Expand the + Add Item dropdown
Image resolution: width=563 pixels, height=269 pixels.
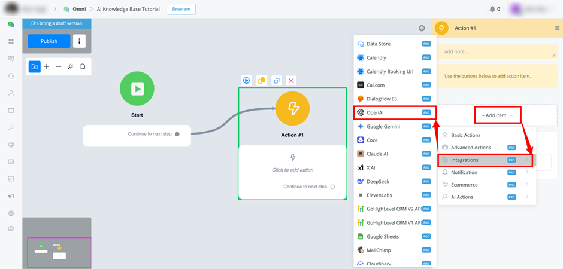point(497,115)
